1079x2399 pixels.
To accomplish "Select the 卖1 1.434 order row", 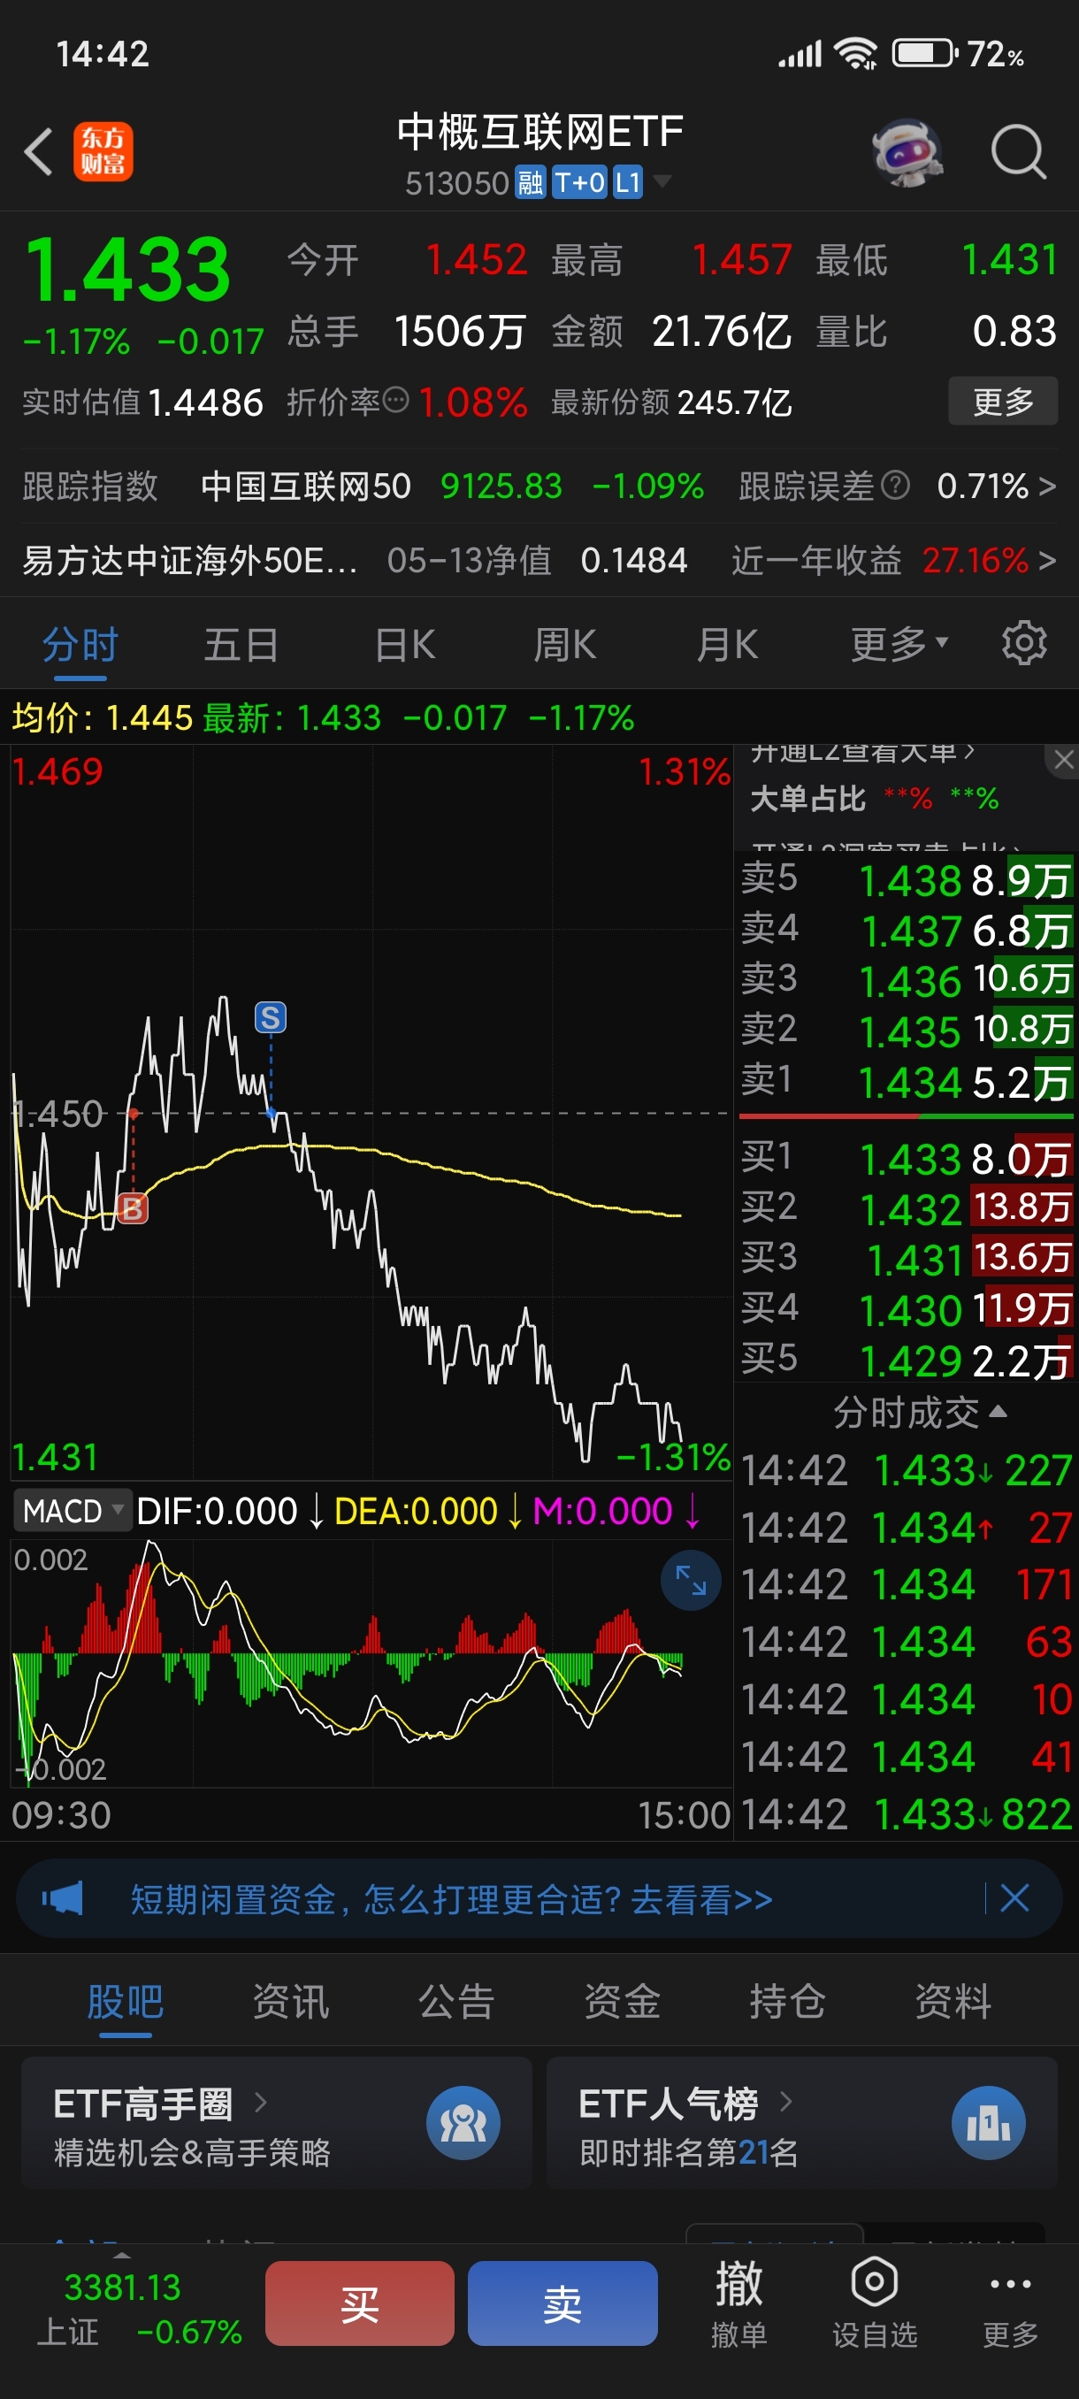I will (906, 1081).
